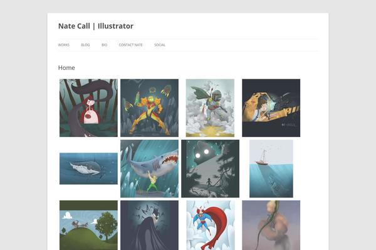
Task: Open the Red Riding Hood wolf illustration
Action: [88, 108]
